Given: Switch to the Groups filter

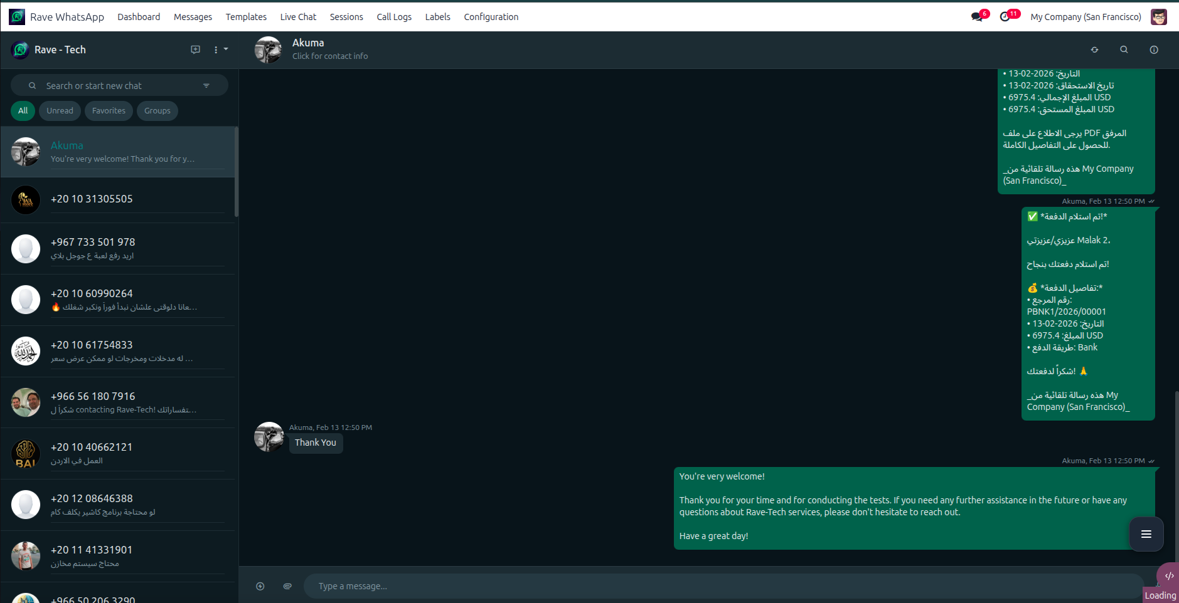Looking at the screenshot, I should 157,110.
